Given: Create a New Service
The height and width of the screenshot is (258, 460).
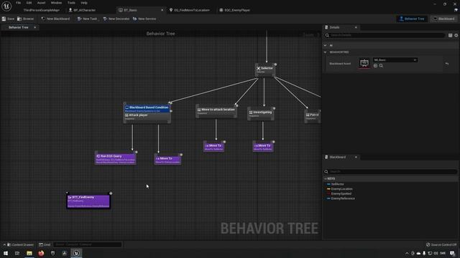Looking at the screenshot, I should pyautogui.click(x=144, y=19).
